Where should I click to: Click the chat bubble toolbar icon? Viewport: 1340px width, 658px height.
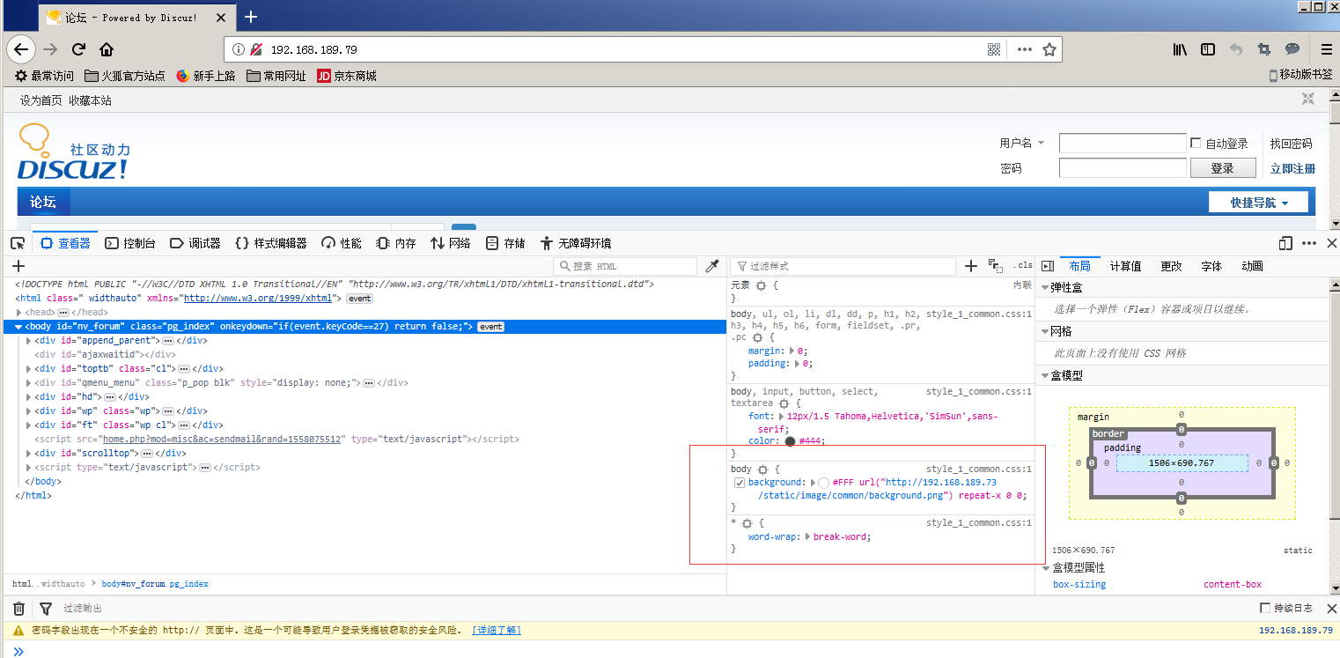(1292, 49)
